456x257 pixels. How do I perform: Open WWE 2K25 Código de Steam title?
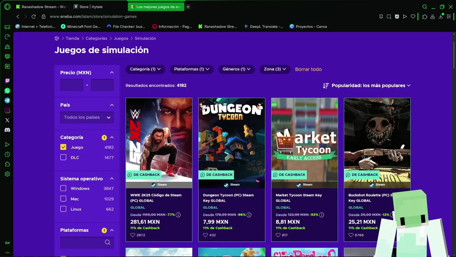point(156,198)
